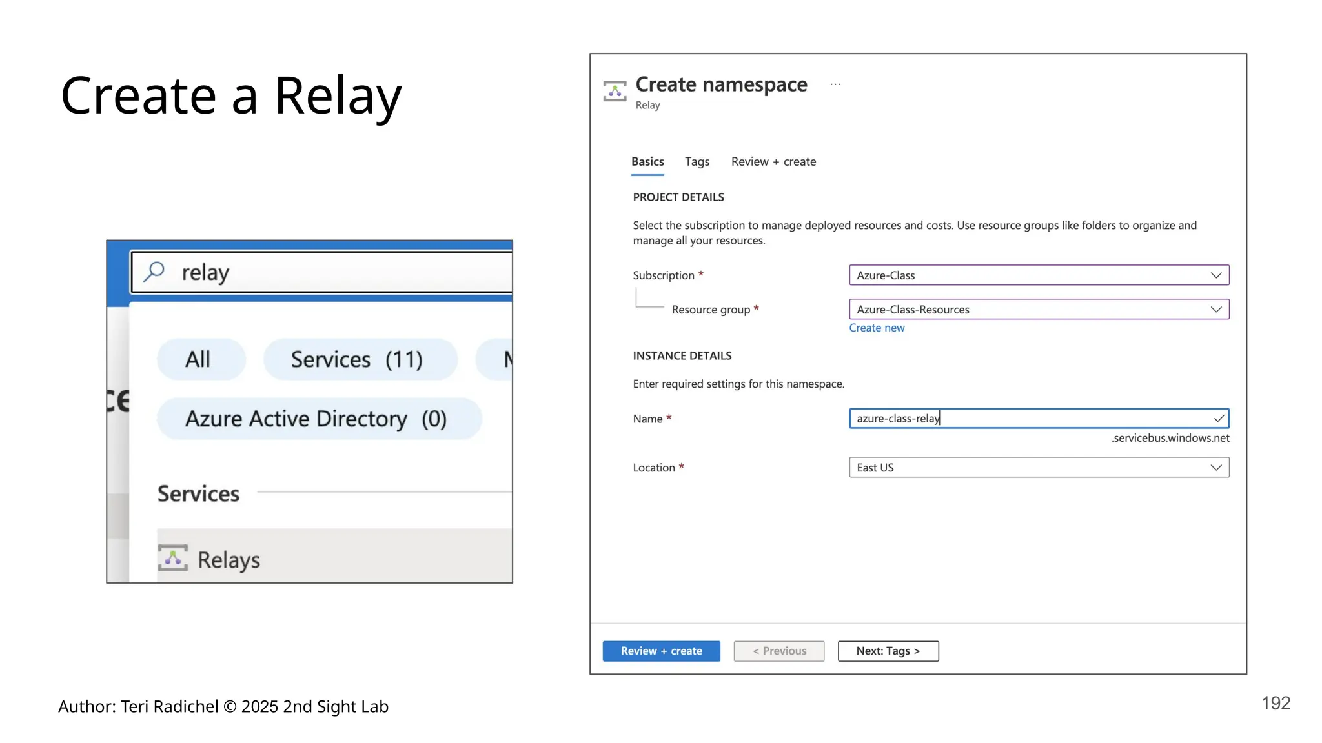Click the Create new resource group link
The width and height of the screenshot is (1322, 743).
click(x=877, y=328)
